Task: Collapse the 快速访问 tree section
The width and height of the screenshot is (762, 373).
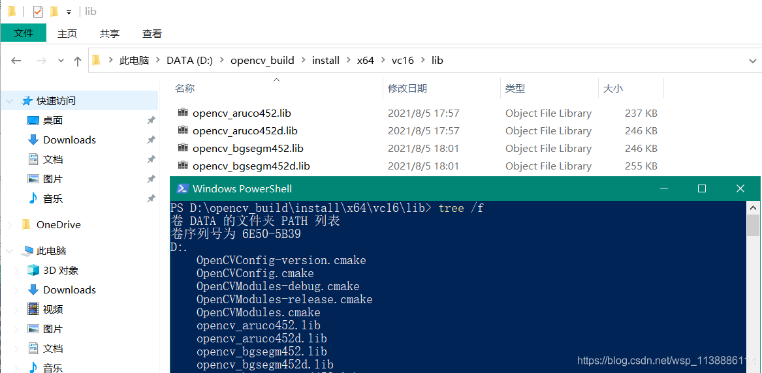Action: 9,101
